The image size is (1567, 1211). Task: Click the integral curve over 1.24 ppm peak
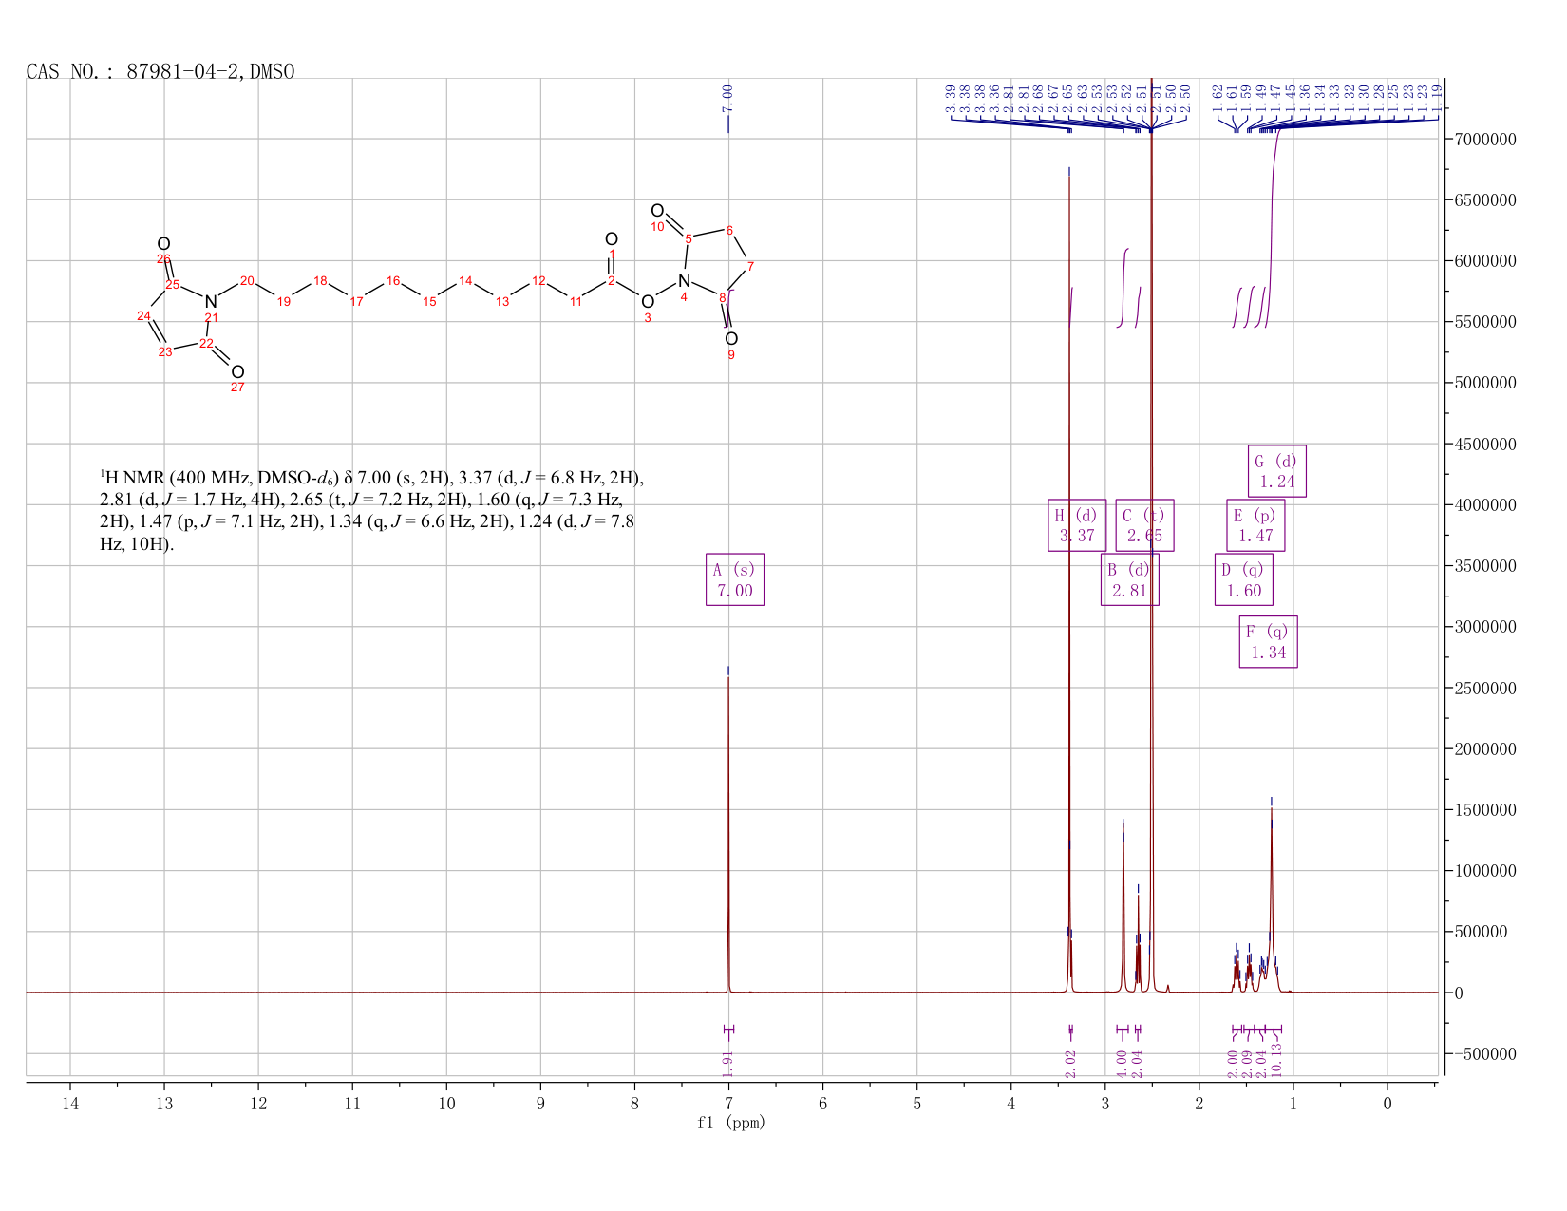point(1273,228)
